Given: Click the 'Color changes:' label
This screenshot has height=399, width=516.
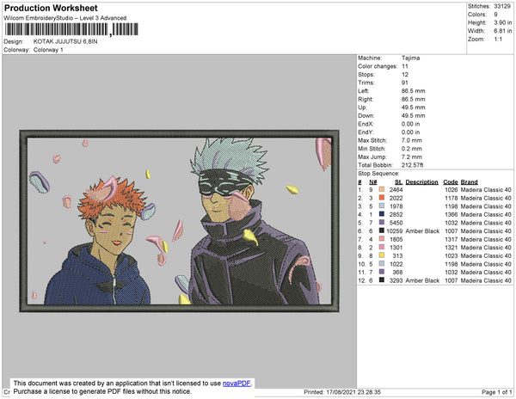Looking at the screenshot, I should click(378, 66).
